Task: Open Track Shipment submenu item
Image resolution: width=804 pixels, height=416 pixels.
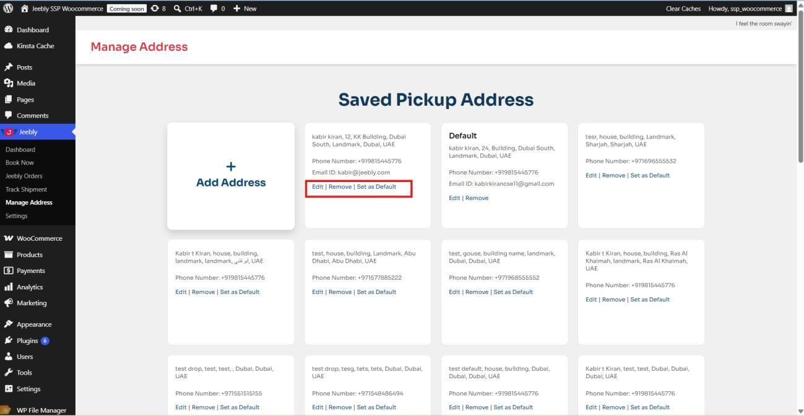Action: (x=26, y=189)
